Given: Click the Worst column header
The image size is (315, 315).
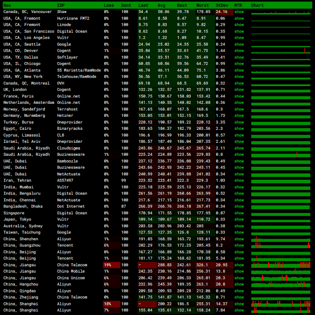Looking at the screenshot, I should pyautogui.click(x=202, y=5).
